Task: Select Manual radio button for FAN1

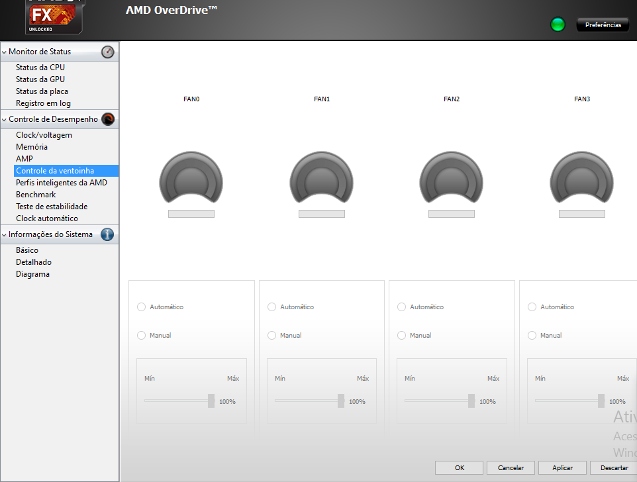Action: pos(271,336)
